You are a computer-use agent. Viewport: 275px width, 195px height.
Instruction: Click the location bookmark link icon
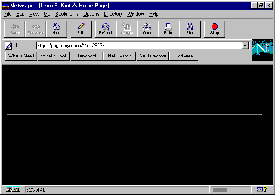click(x=9, y=46)
